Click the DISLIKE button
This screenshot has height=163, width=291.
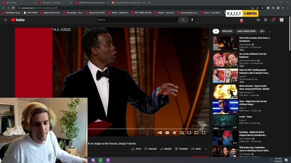(x=150, y=149)
